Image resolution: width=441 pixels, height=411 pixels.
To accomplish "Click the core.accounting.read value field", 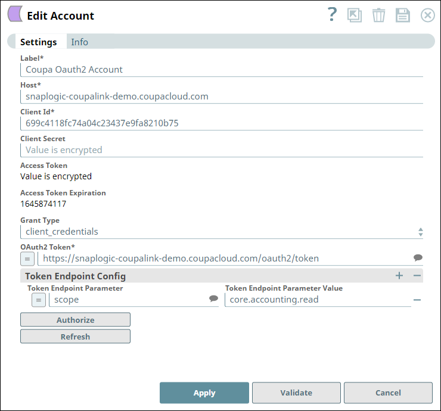I will (318, 300).
